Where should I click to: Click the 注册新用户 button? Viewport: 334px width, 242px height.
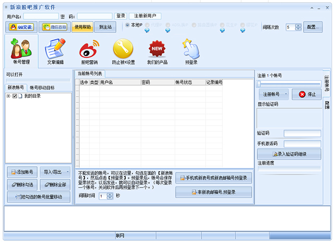(x=146, y=16)
